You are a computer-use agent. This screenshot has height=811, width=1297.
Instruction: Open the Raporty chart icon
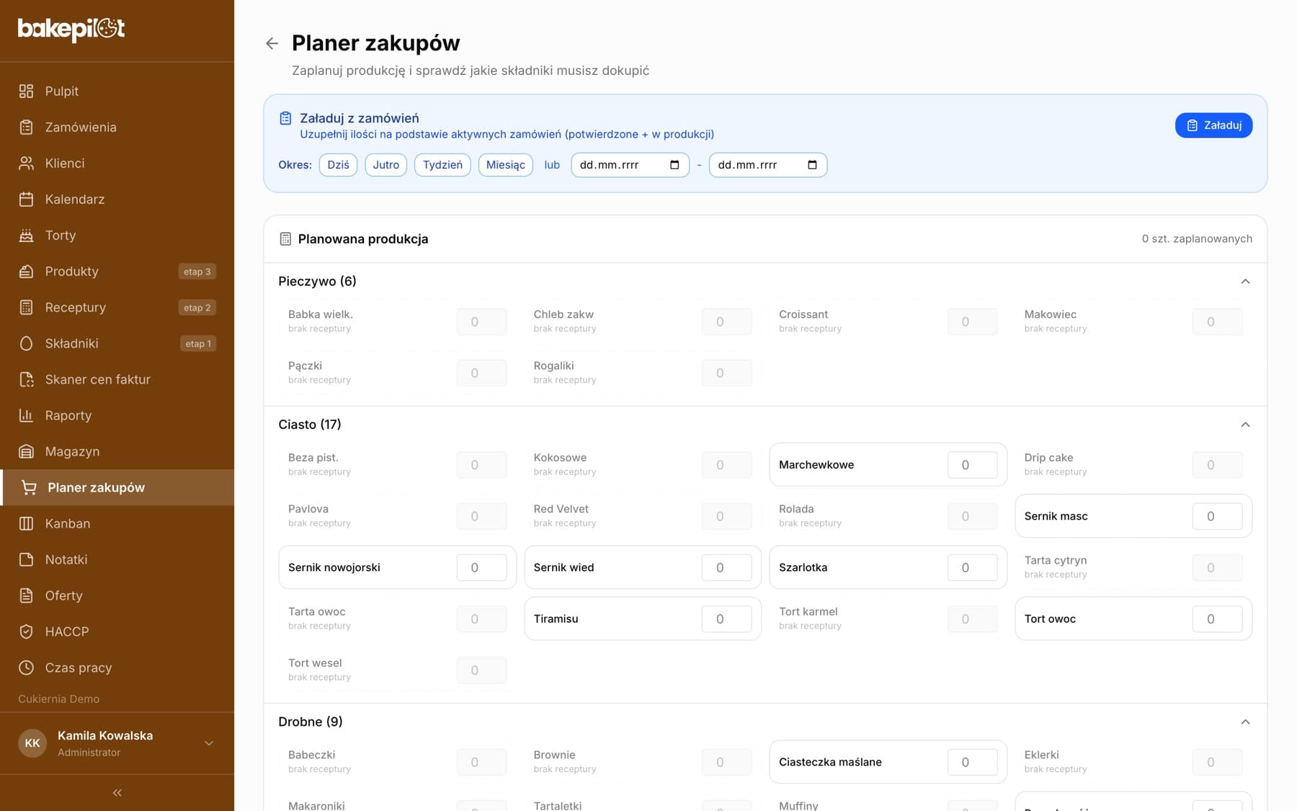point(27,415)
